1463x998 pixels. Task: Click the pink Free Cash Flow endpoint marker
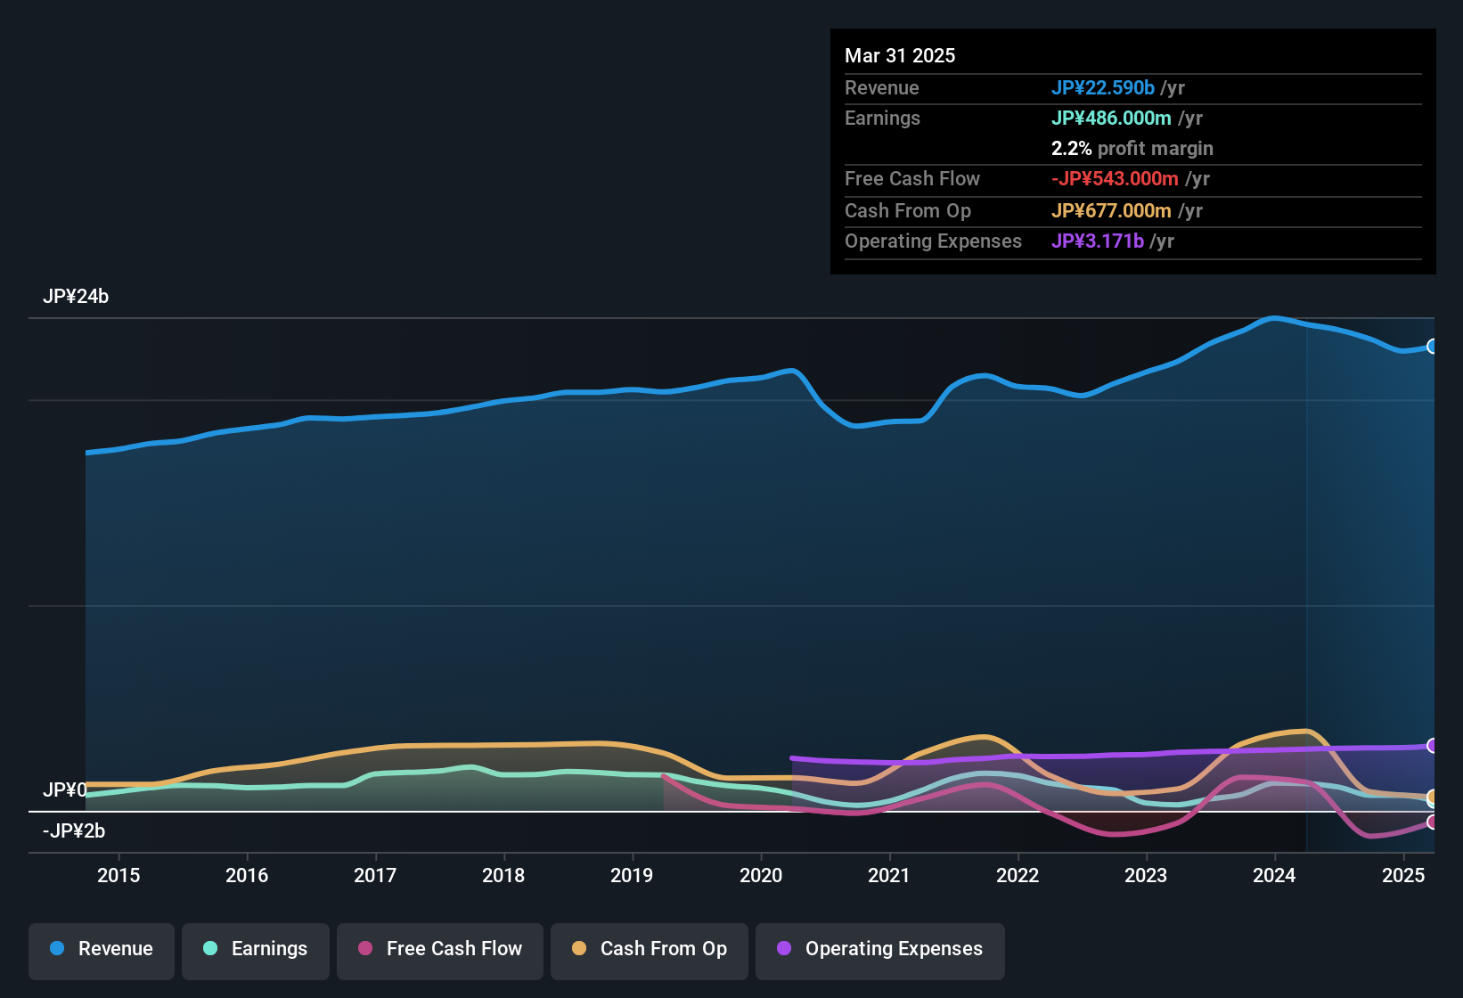click(x=1433, y=822)
